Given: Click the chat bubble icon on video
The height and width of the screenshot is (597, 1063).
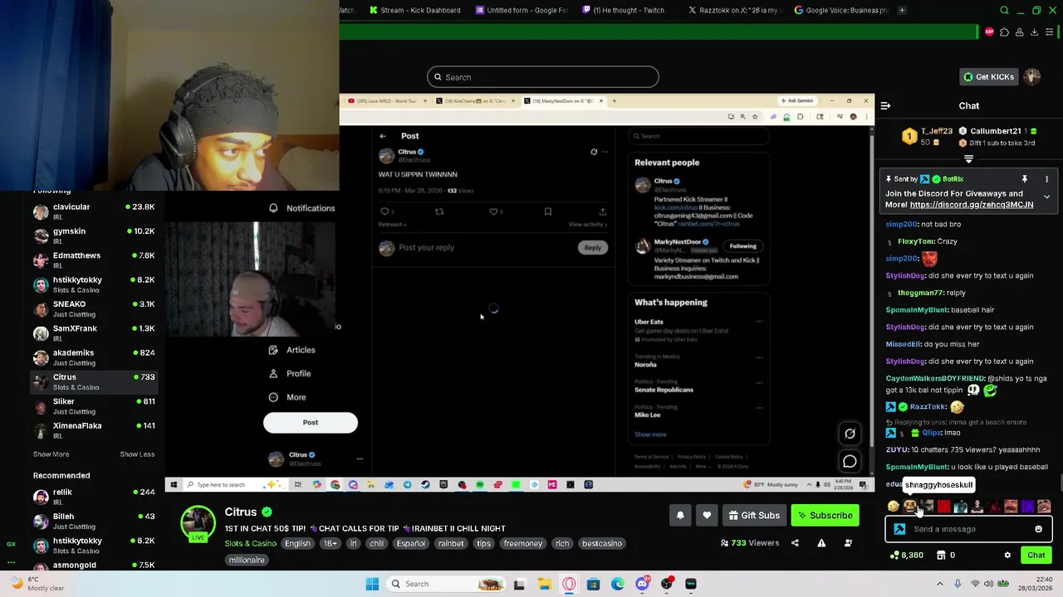Looking at the screenshot, I should 850,462.
